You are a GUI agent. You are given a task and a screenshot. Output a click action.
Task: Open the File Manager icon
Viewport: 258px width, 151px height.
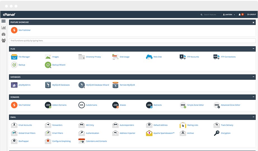coord(14,57)
